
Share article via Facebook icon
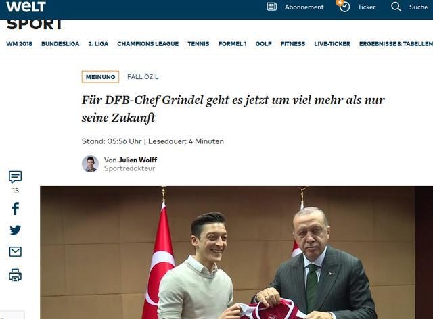(15, 209)
